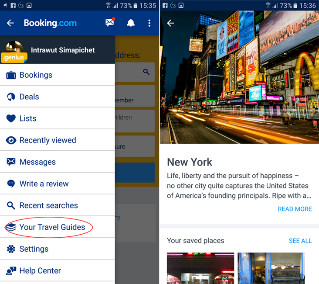The image size is (319, 284).
Task: Tap the Bookings suitcase icon
Action: coord(11,75)
